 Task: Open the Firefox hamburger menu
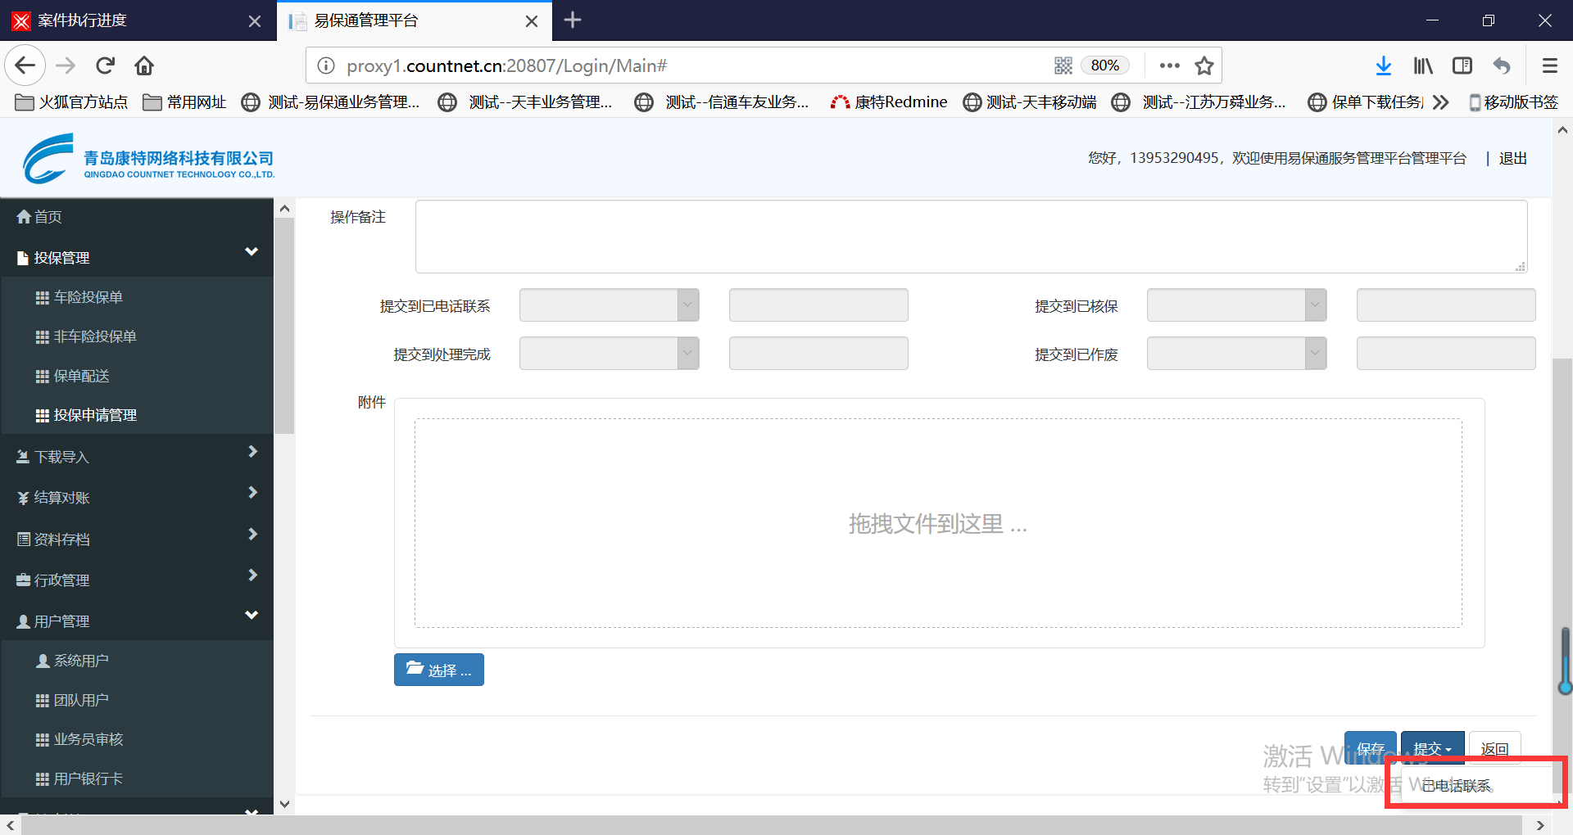coord(1549,65)
